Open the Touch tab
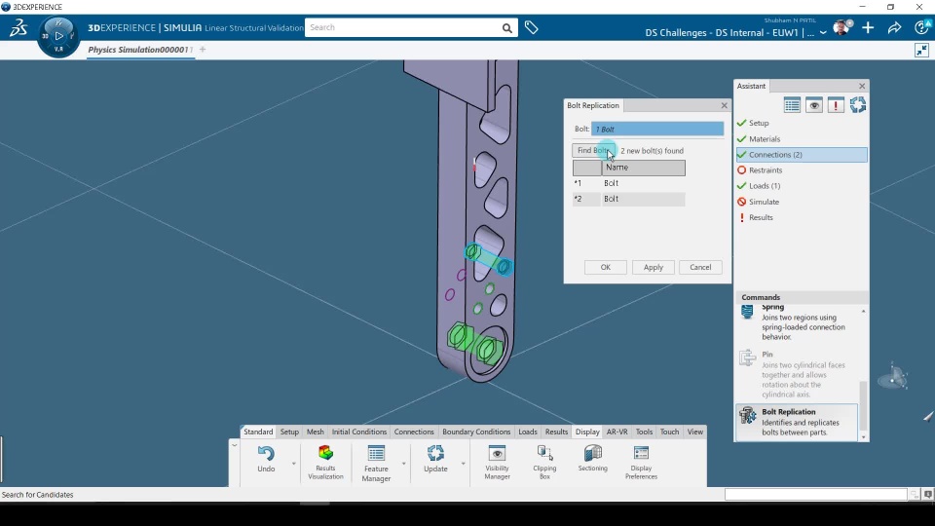935x526 pixels. pyautogui.click(x=670, y=432)
